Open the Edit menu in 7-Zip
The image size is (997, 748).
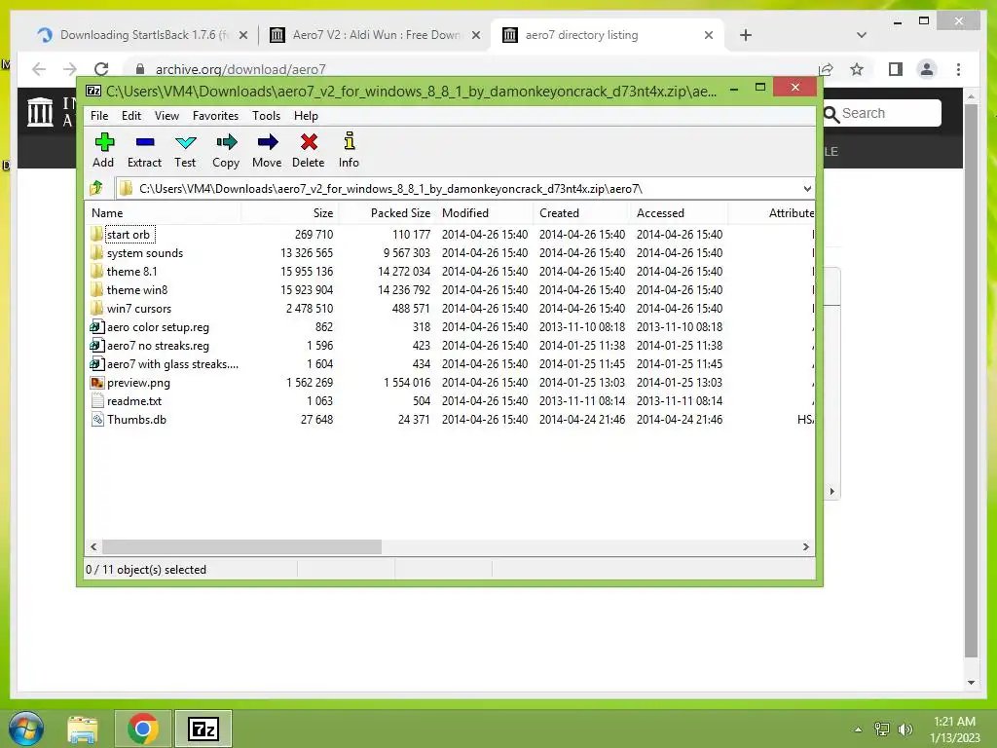(x=131, y=116)
